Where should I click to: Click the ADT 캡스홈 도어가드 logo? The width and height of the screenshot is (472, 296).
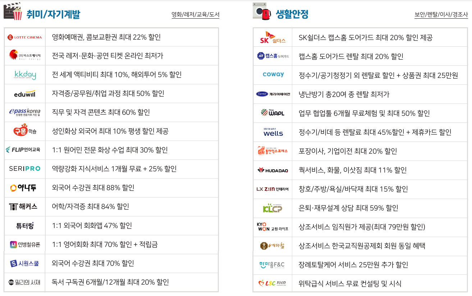pyautogui.click(x=273, y=56)
